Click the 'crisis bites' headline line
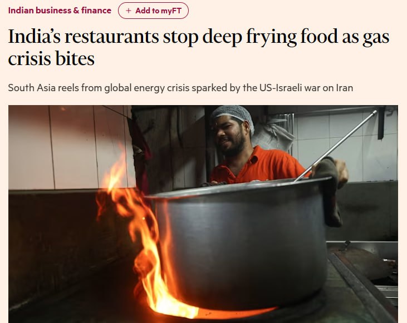This screenshot has height=323, width=407. tap(51, 58)
